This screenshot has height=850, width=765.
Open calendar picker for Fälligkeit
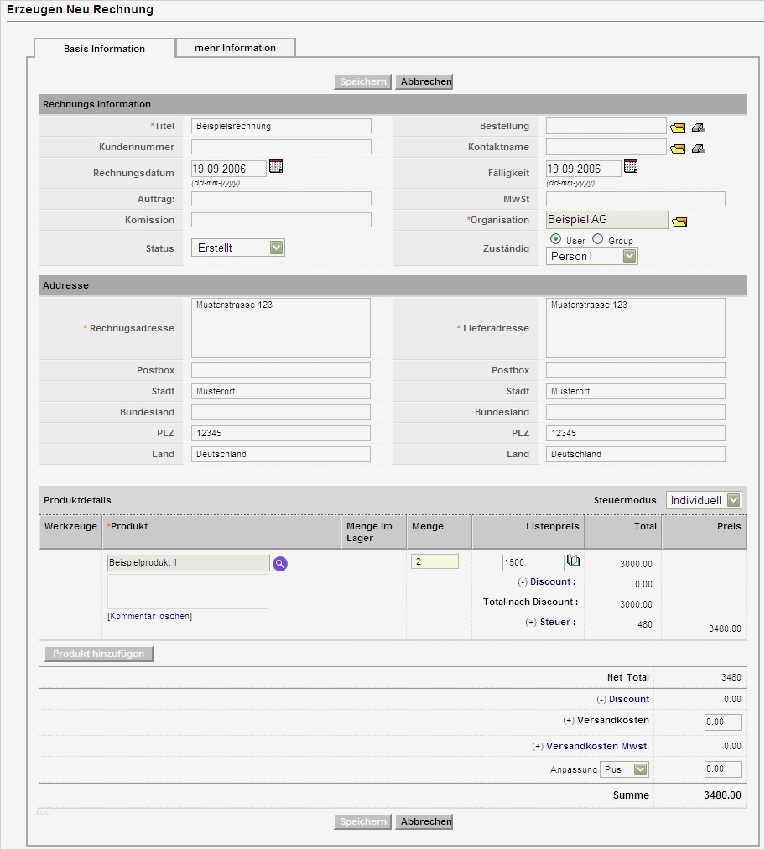coord(631,166)
